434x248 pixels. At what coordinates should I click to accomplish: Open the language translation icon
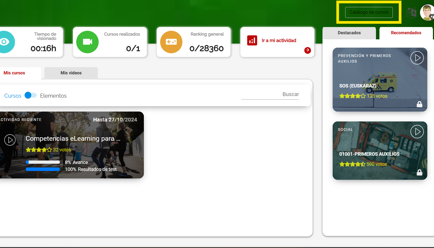click(412, 13)
